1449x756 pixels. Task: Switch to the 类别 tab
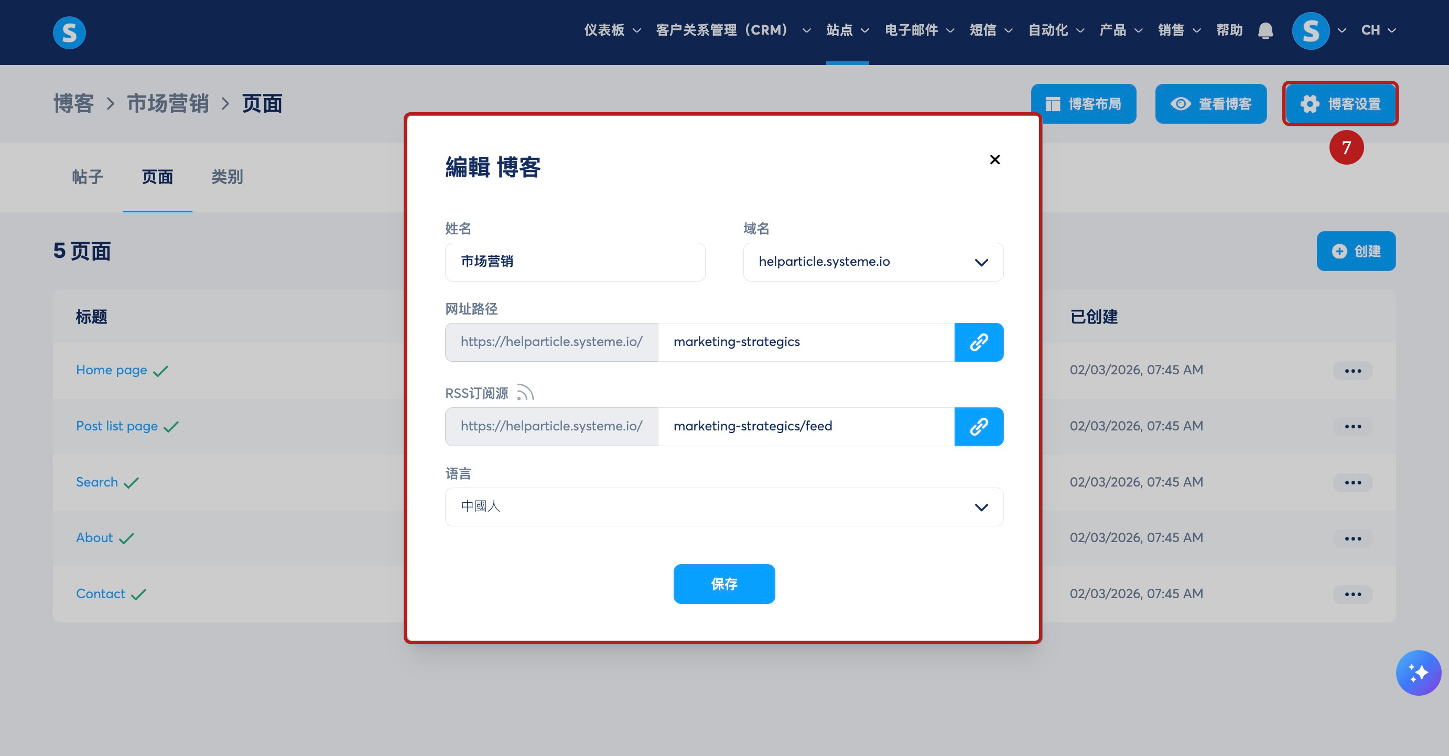click(226, 177)
